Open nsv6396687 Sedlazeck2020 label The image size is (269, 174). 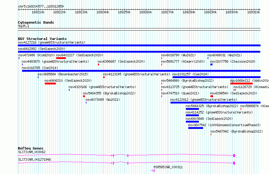(121, 61)
